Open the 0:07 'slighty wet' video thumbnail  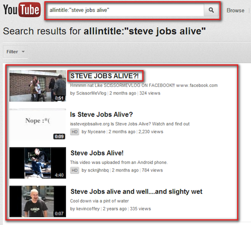(x=37, y=201)
